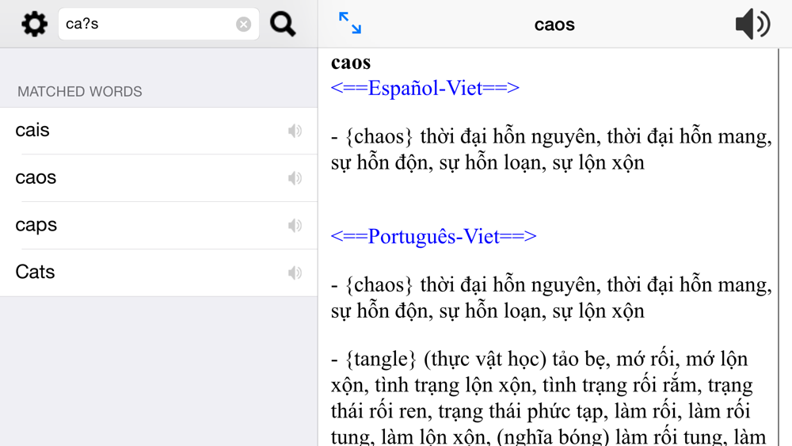Play audio for the word "cais"

295,131
